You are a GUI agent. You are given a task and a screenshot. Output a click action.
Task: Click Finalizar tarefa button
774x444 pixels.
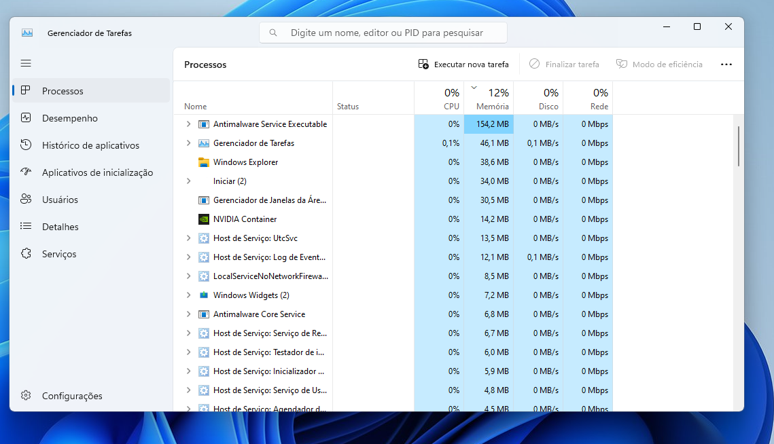(x=564, y=64)
